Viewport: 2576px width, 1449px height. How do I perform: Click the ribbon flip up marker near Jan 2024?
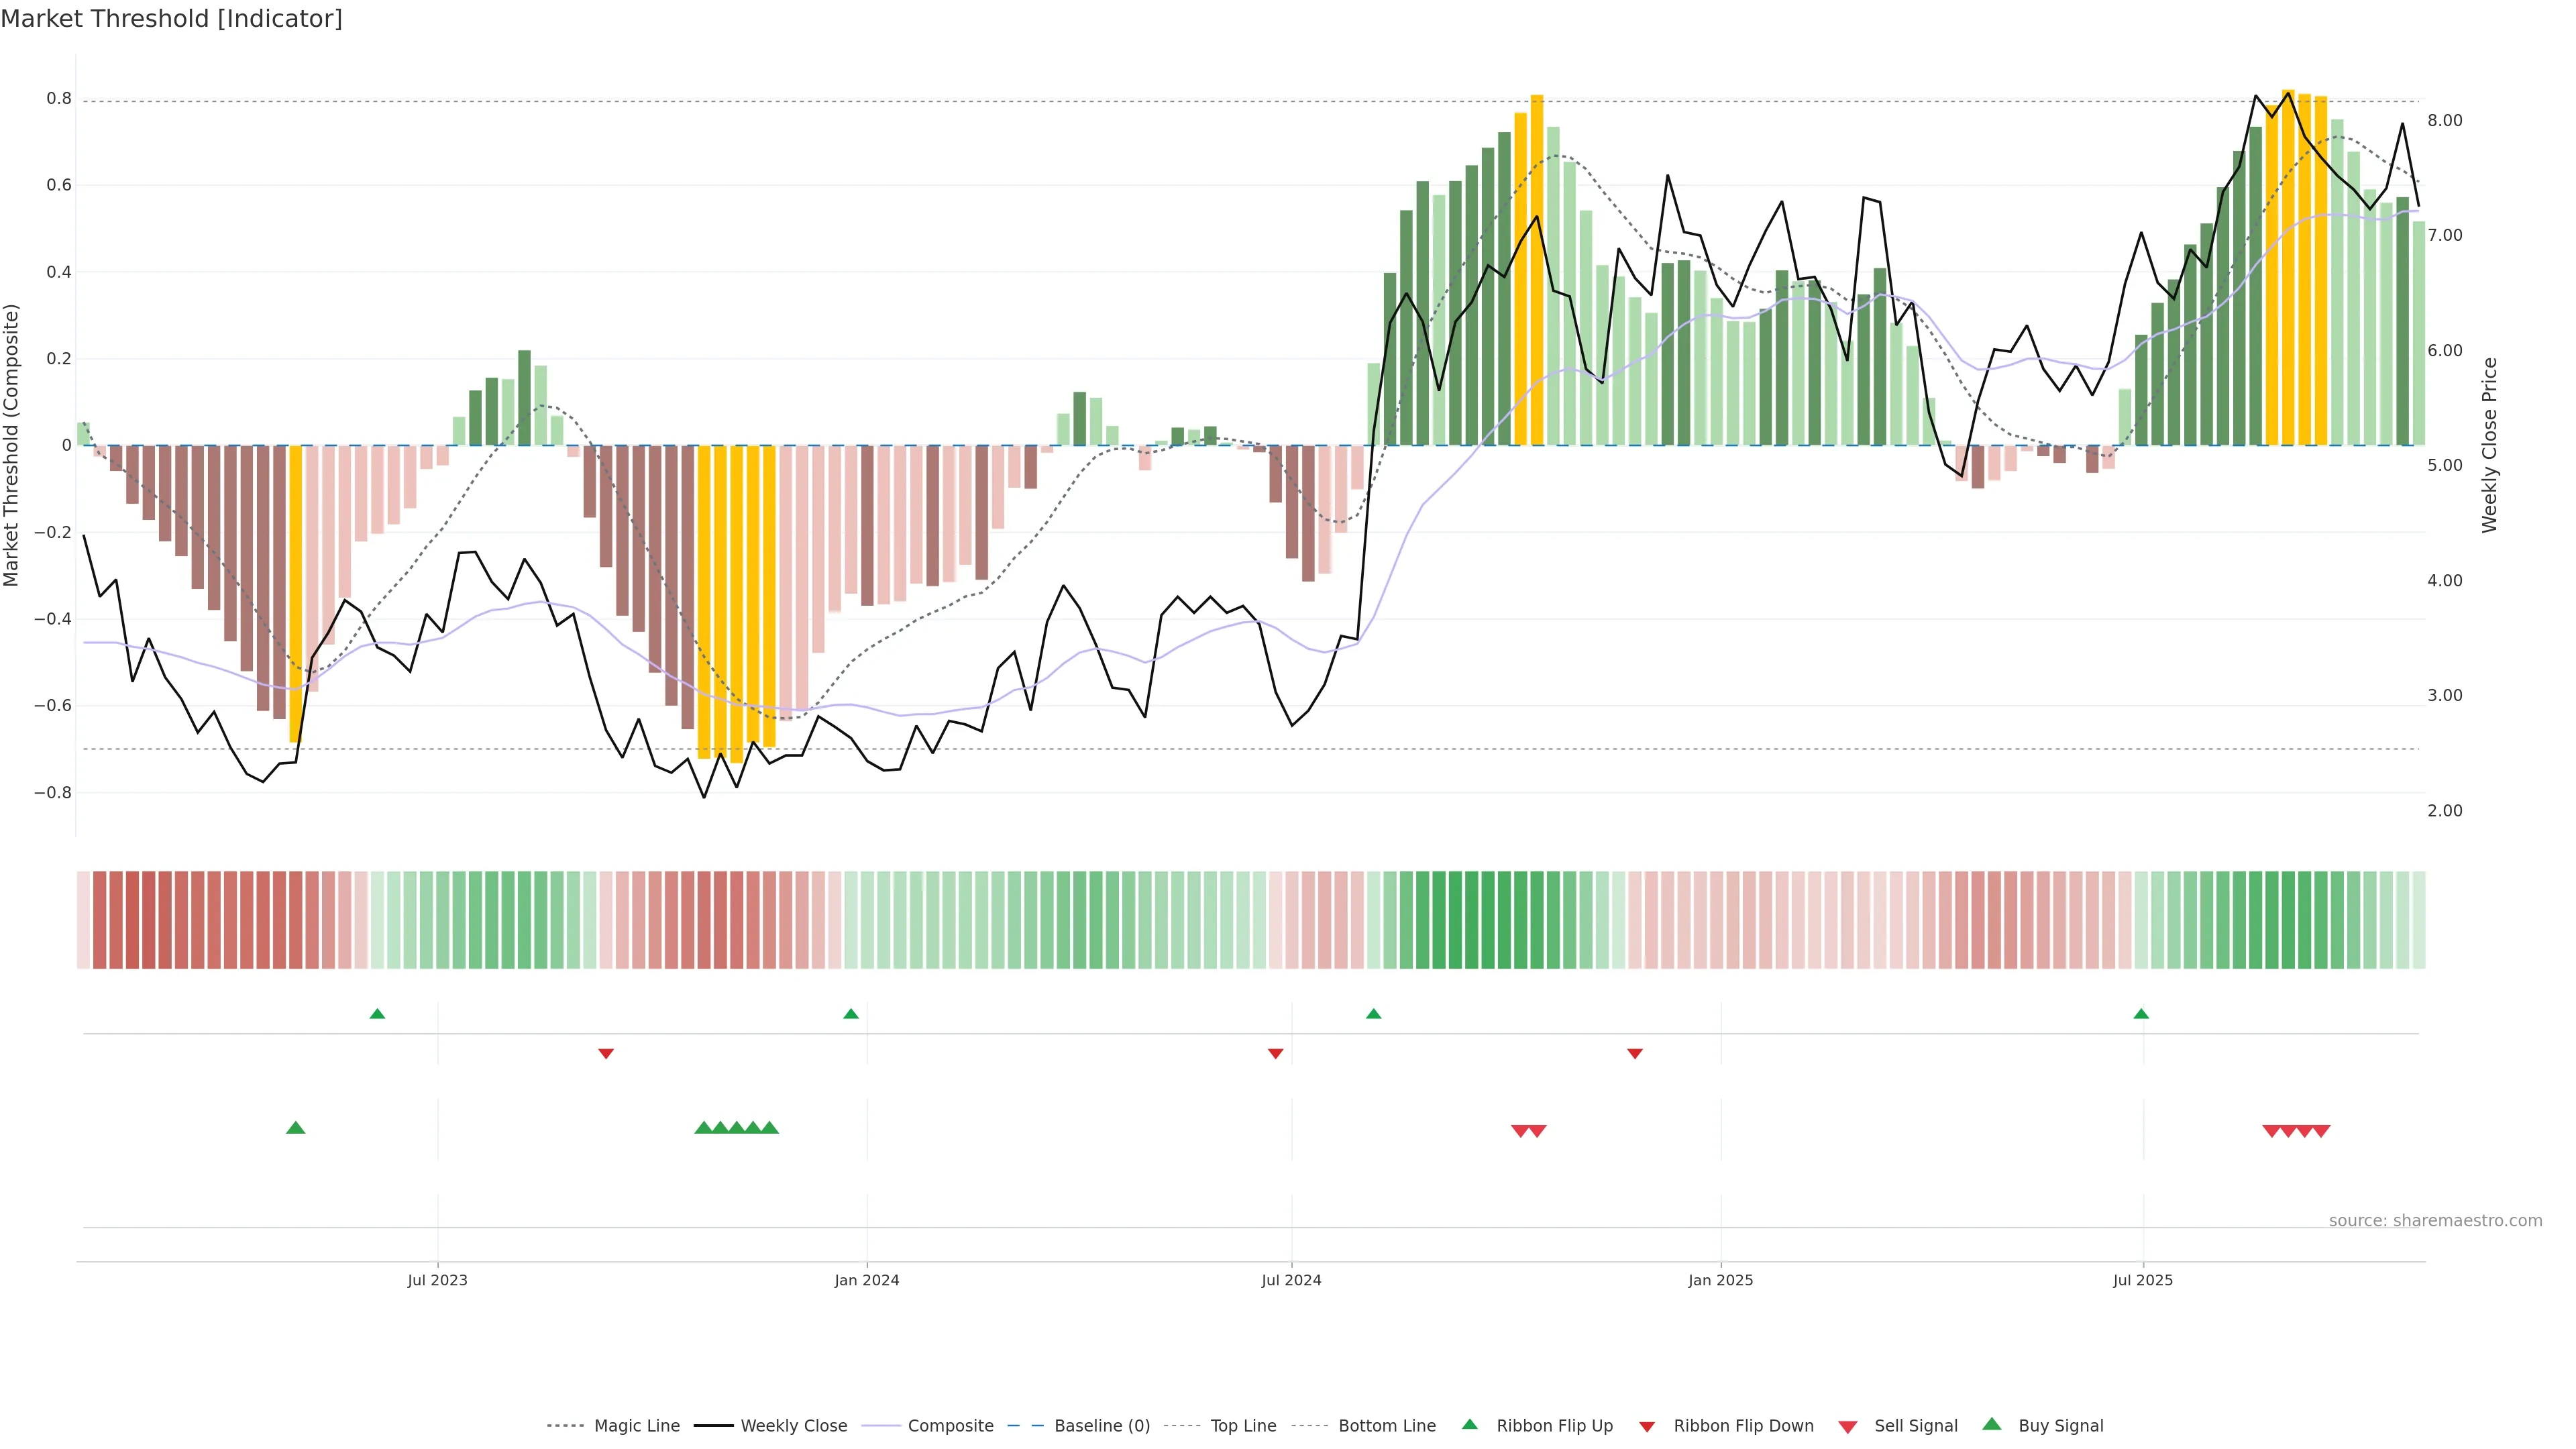[x=851, y=1014]
